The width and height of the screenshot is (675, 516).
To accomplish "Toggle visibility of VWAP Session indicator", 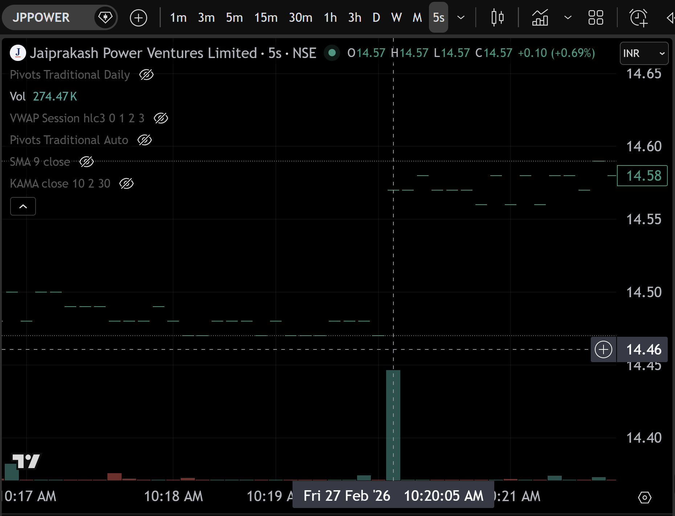I will [161, 118].
